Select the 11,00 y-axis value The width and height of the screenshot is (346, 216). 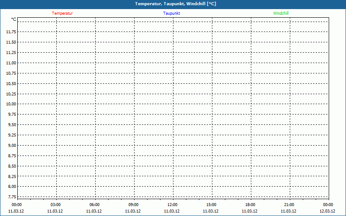[11, 63]
